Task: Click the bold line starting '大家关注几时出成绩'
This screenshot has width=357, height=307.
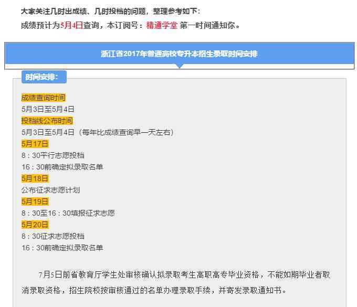Action: [x=111, y=11]
